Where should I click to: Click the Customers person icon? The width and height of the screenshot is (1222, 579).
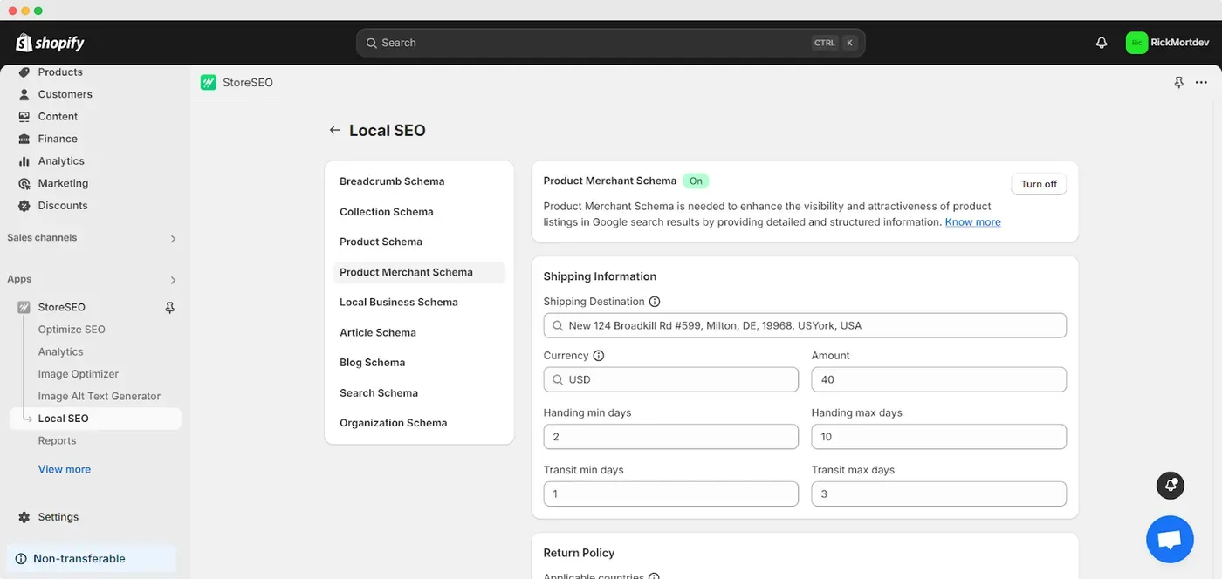click(24, 94)
